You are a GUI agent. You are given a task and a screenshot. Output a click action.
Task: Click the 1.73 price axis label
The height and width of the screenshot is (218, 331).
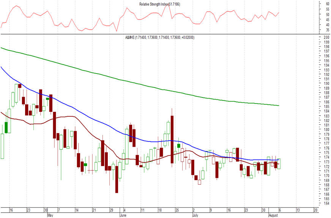point(326,162)
